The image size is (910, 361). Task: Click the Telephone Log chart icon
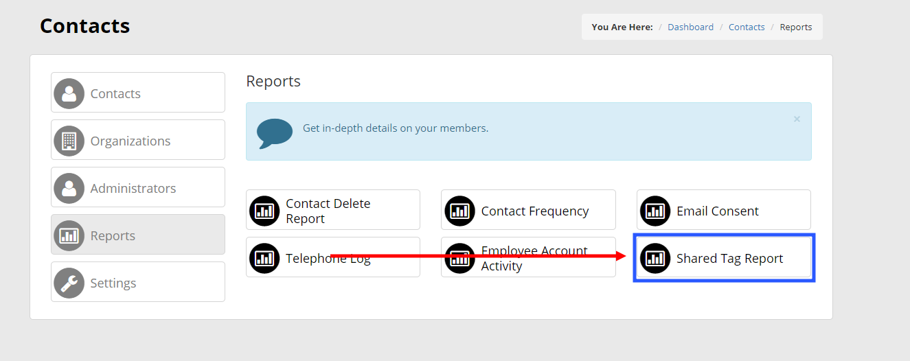pyautogui.click(x=264, y=258)
